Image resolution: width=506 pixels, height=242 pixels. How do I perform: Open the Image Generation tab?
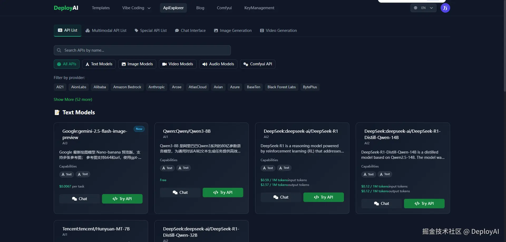pyautogui.click(x=233, y=31)
